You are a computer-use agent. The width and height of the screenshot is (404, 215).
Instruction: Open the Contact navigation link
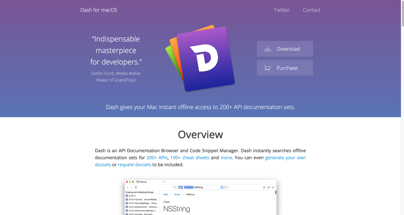click(x=311, y=10)
